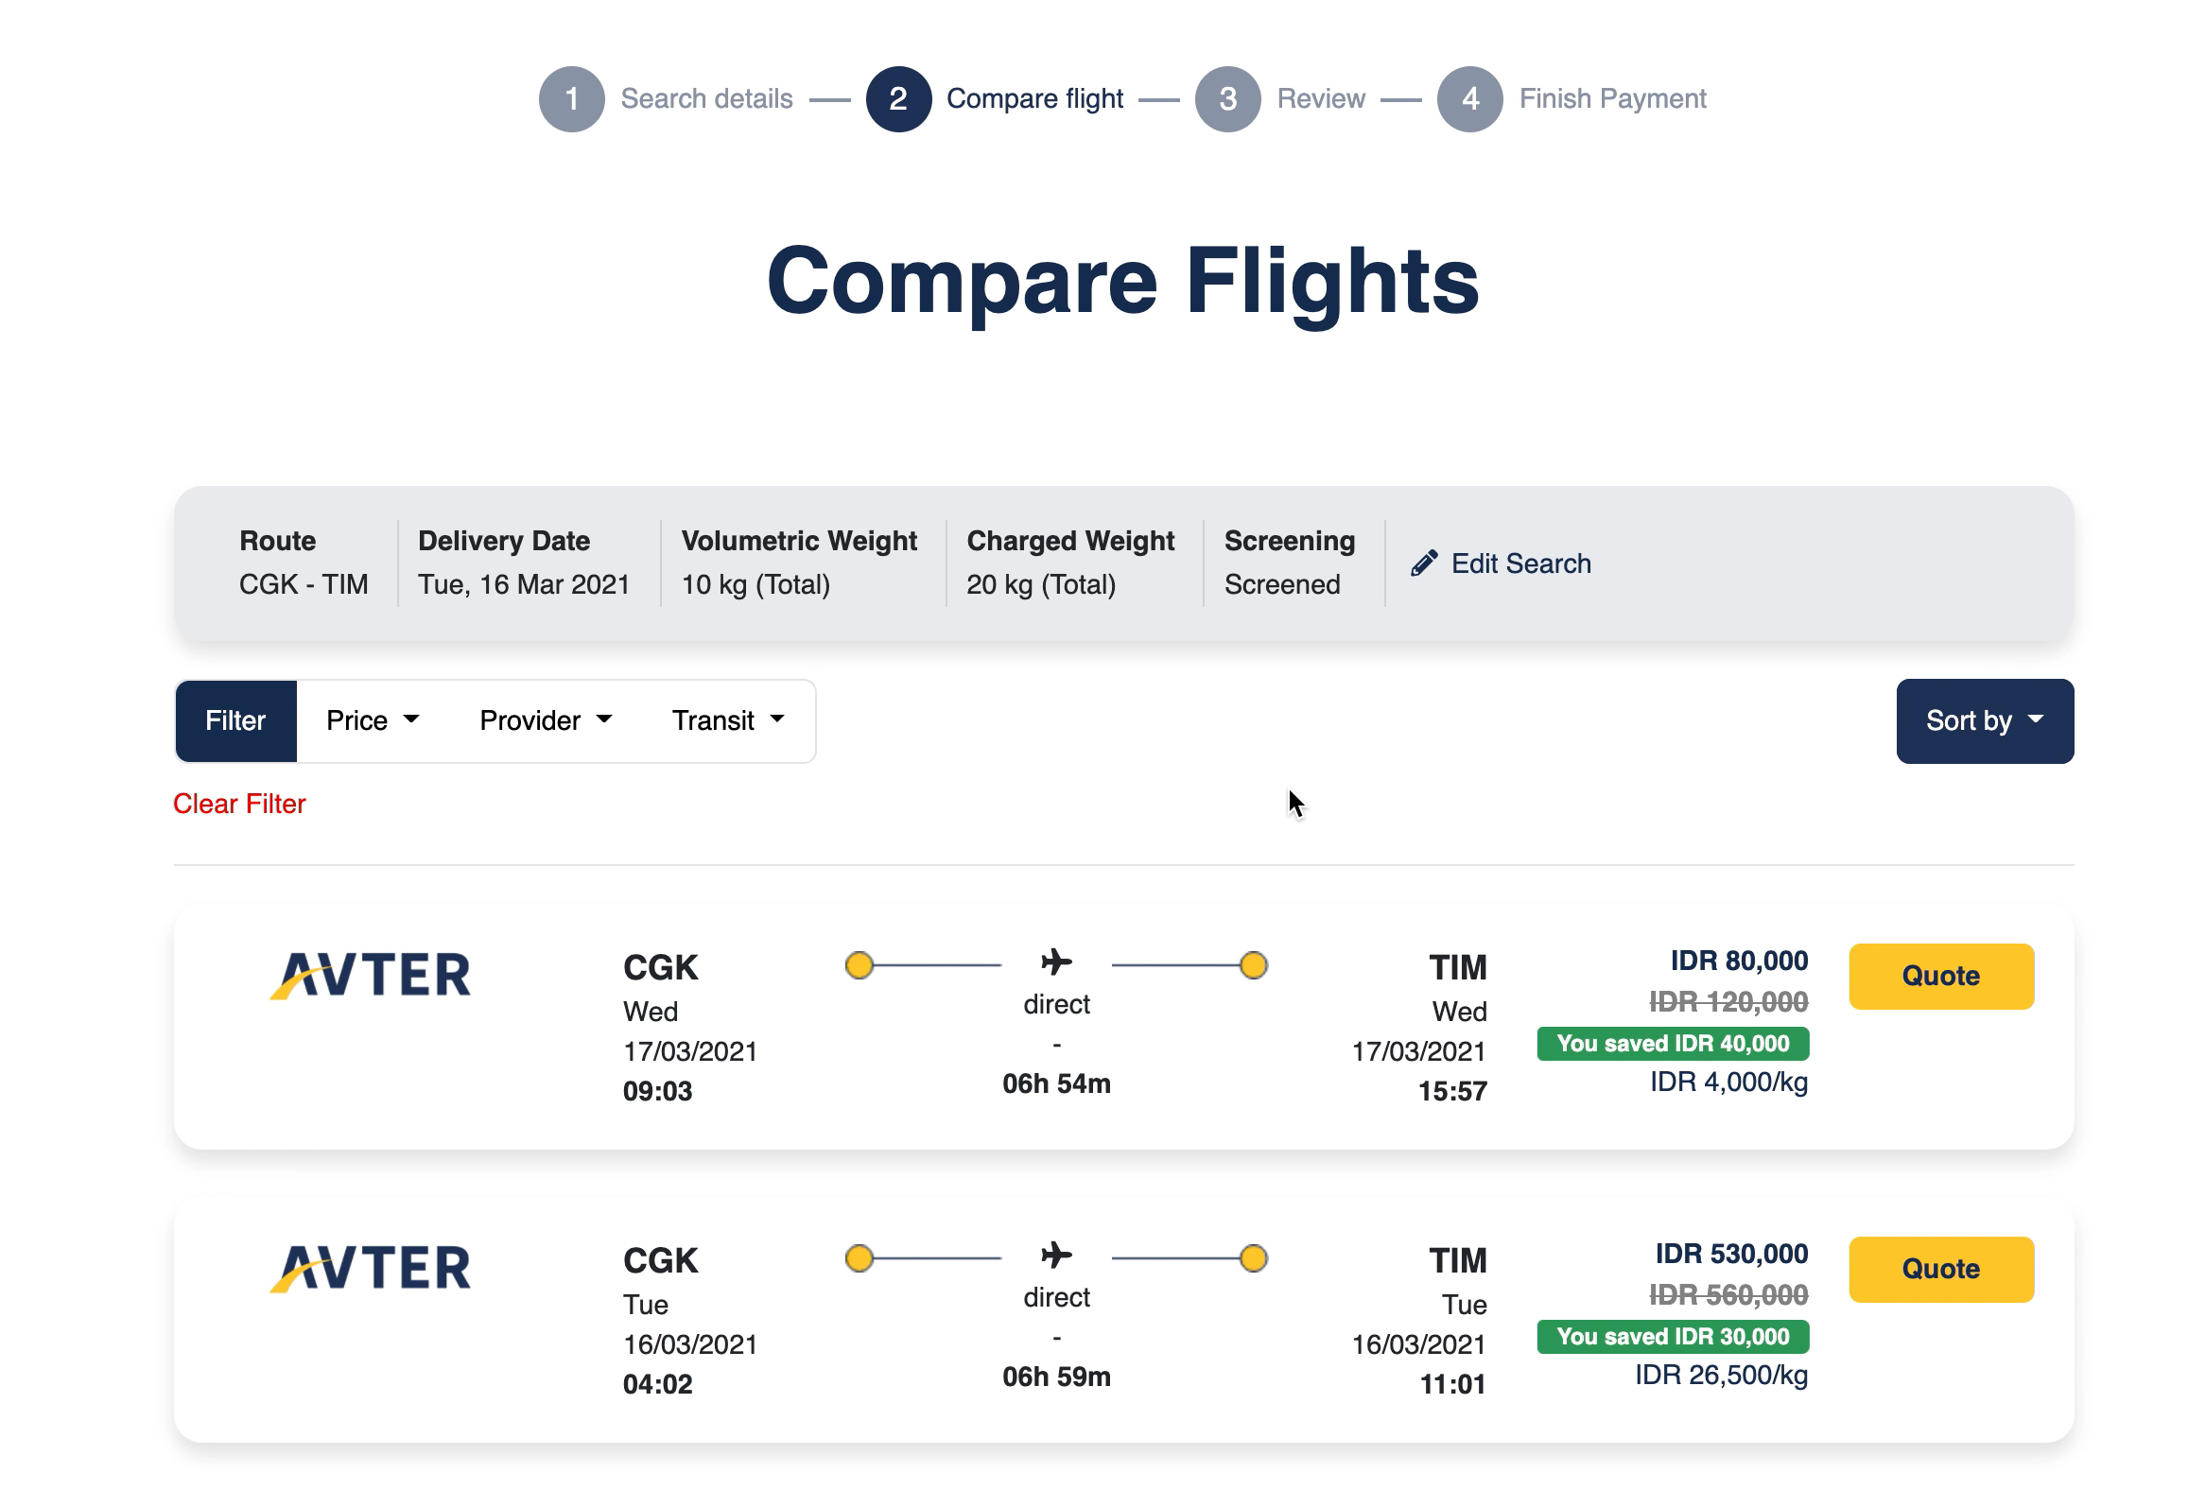Click the Edit Search link

pyautogui.click(x=1520, y=563)
